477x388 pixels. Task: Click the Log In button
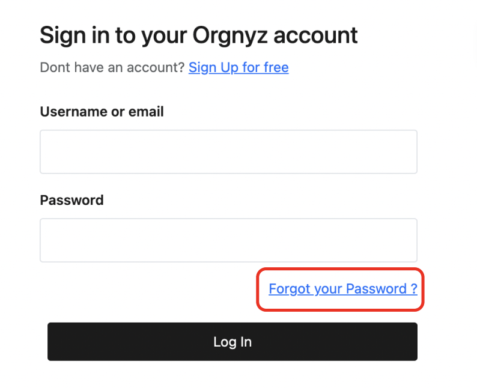232,342
